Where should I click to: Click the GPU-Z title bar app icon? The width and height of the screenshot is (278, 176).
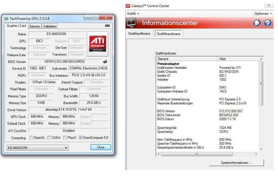click(6, 19)
